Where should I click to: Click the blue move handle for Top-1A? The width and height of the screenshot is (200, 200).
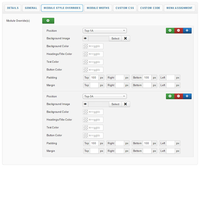pyautogui.click(x=187, y=31)
